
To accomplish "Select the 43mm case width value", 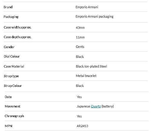I will tap(80, 28).
